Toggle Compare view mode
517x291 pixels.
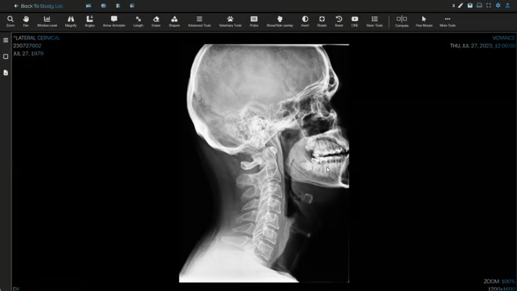coord(401,21)
